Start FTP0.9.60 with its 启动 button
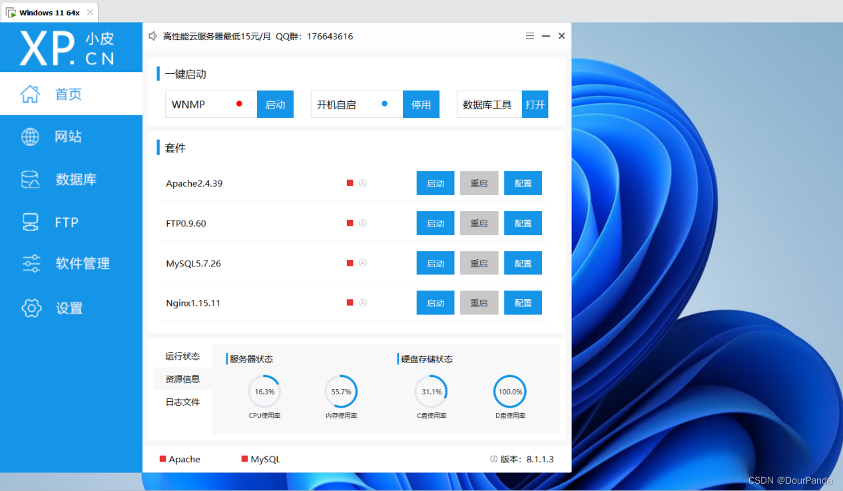The height and width of the screenshot is (491, 843). 435,223
